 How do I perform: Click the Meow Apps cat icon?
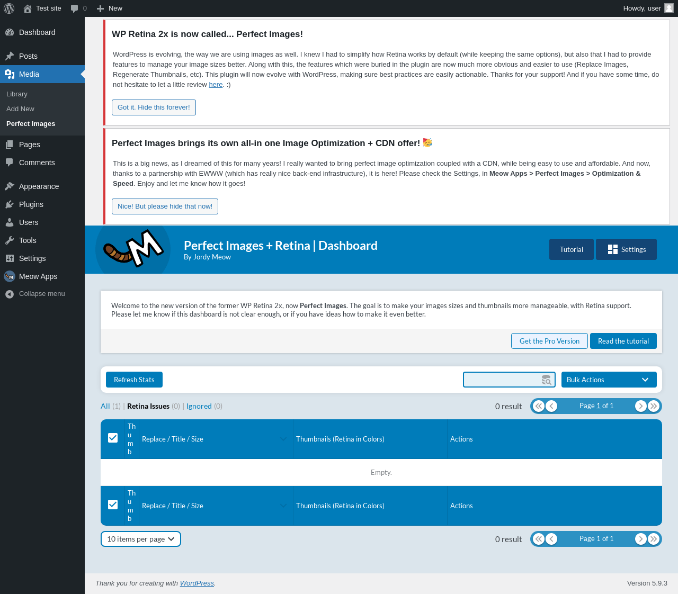[10, 276]
